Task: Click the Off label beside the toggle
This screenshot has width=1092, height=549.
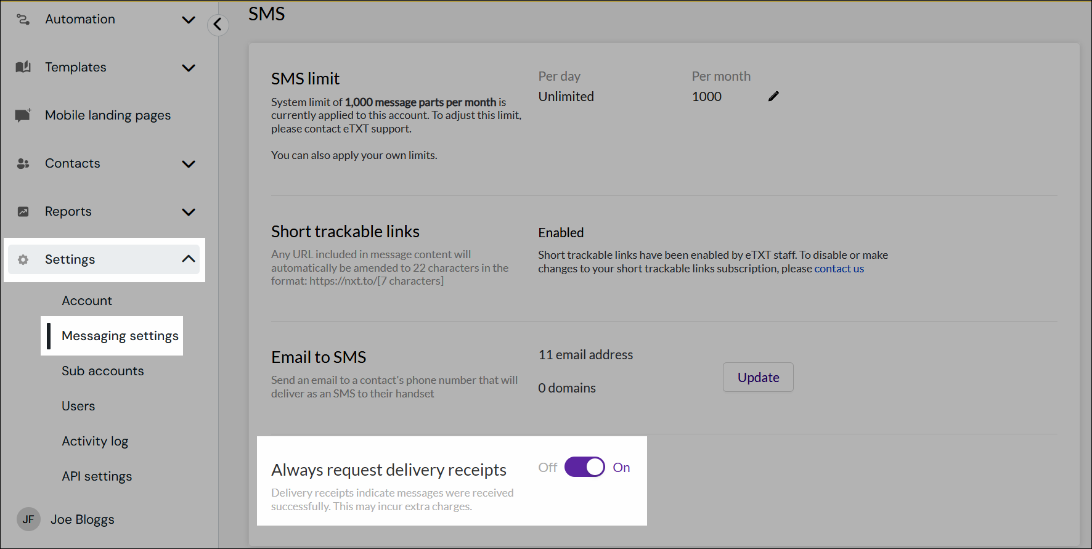Action: pyautogui.click(x=548, y=467)
